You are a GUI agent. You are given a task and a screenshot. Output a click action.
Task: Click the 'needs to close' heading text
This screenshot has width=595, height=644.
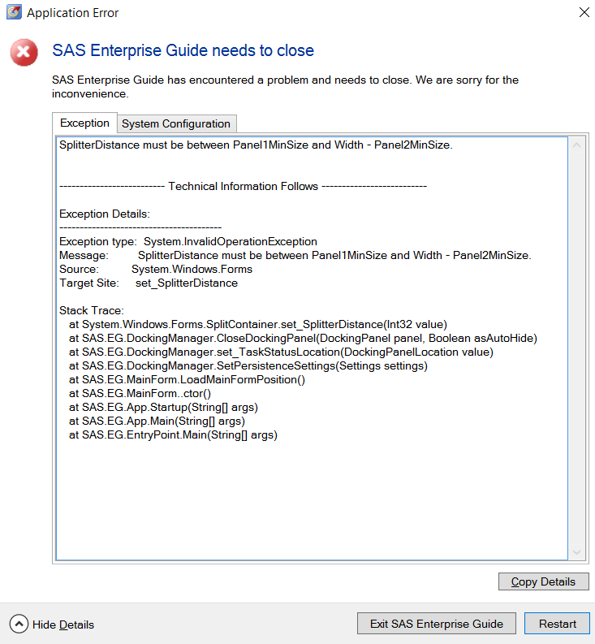tap(183, 51)
